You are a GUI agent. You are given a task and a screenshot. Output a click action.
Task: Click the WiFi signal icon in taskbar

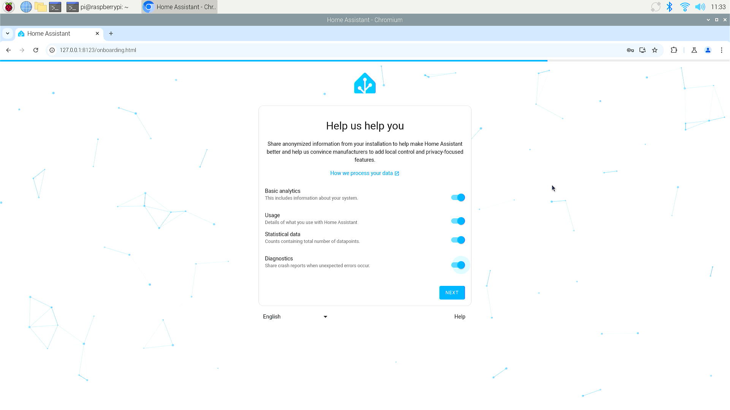684,6
